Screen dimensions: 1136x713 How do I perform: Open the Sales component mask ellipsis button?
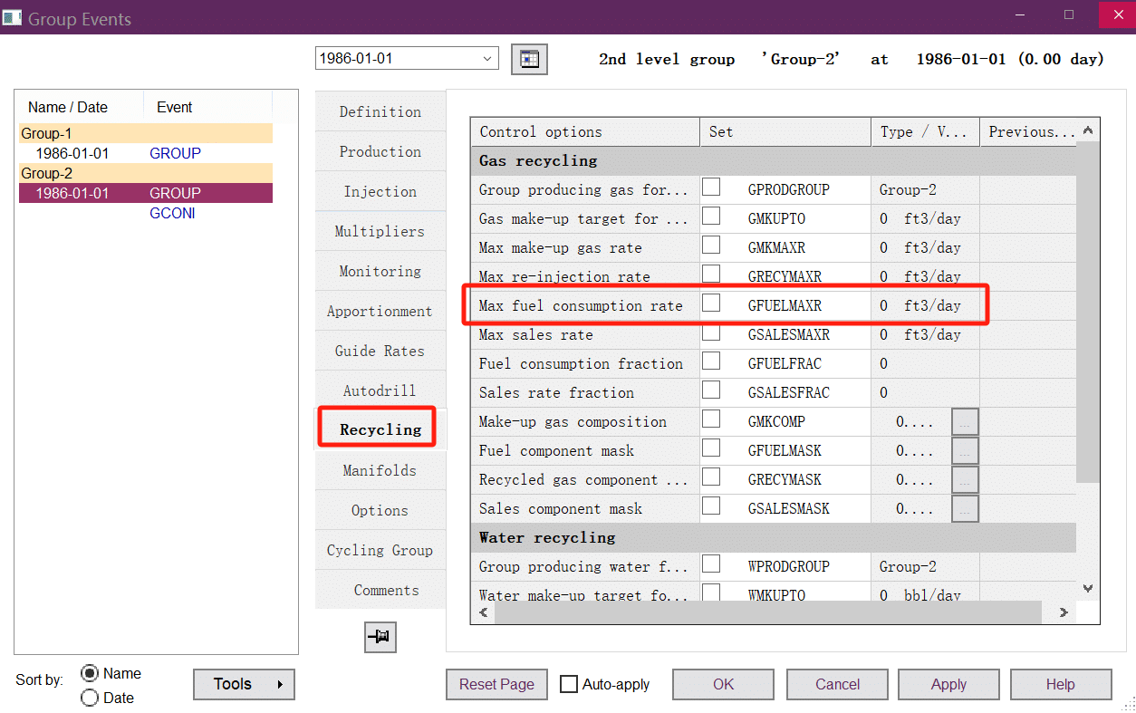[965, 509]
